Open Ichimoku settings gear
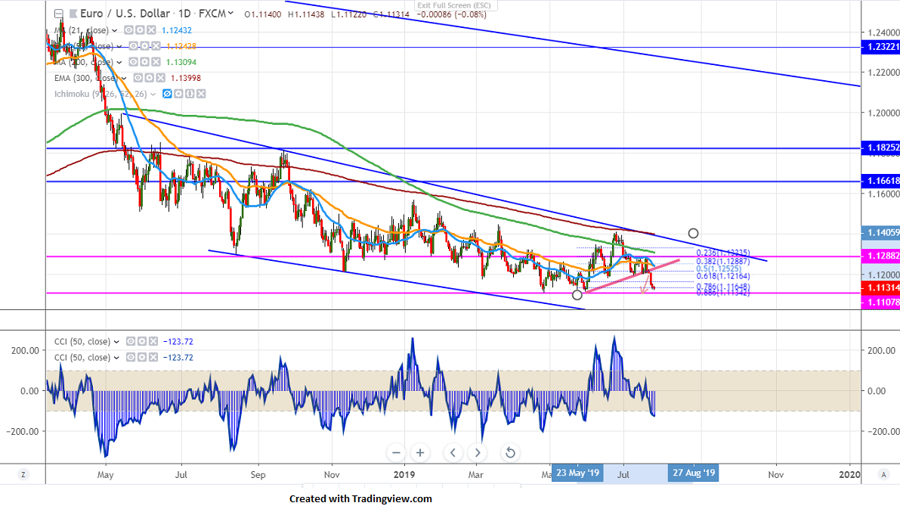This screenshot has height=509, width=900. point(178,94)
